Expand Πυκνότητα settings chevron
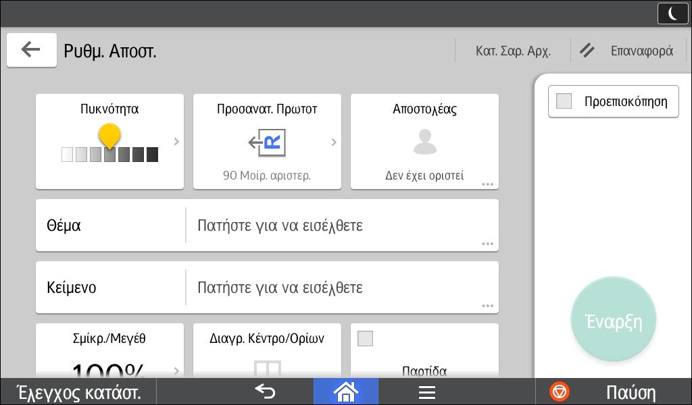Screen dimensions: 692x405 point(176,142)
